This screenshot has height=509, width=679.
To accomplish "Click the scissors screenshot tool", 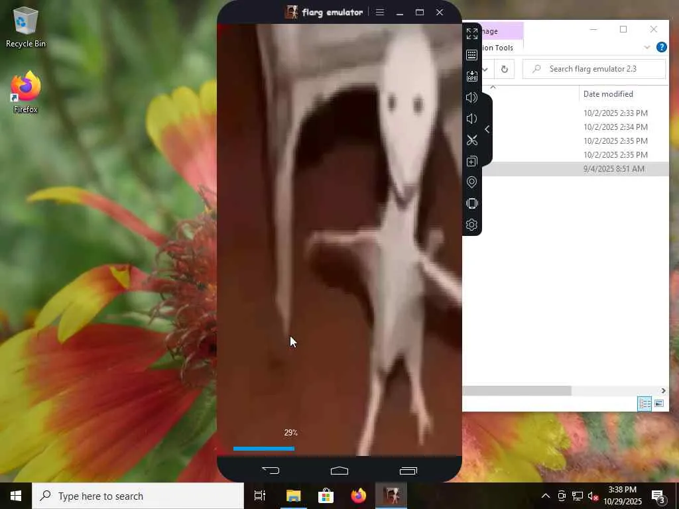I will [471, 140].
